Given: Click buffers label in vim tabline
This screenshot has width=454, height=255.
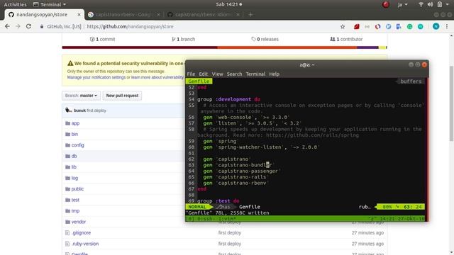Looking at the screenshot, I should click(x=411, y=81).
